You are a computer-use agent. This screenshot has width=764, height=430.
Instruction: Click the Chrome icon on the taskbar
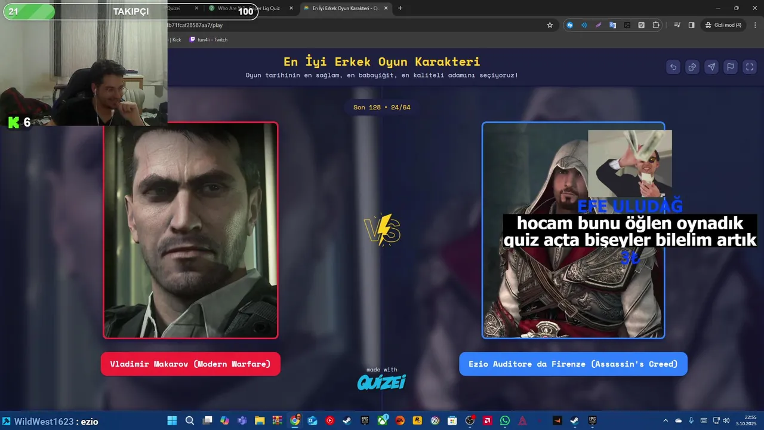tap(295, 420)
